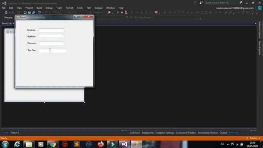The image size is (263, 148).
Task: Open Internet Explorer from the taskbar
Action: click(x=17, y=144)
